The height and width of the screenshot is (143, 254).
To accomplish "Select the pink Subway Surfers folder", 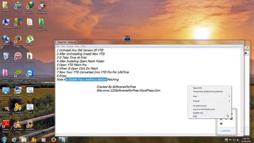I will tap(6, 75).
